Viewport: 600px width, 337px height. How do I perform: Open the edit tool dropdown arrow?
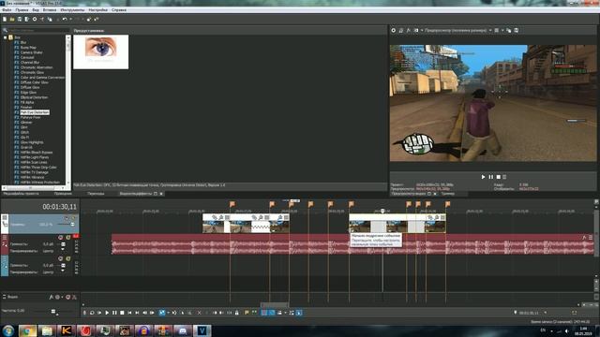169,313
